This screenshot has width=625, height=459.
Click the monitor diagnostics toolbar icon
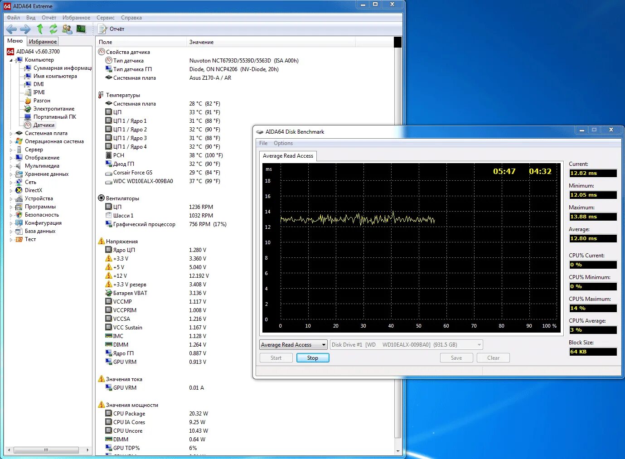[81, 29]
